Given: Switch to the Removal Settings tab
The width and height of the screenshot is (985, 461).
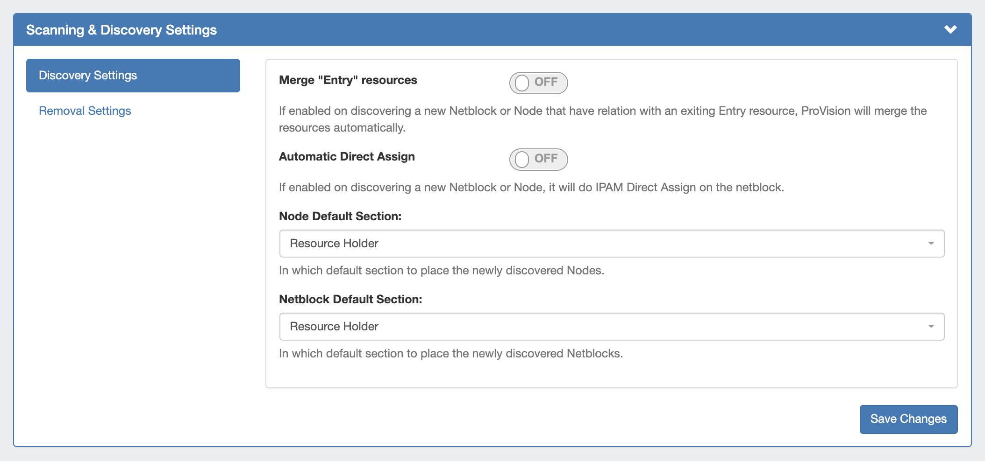Looking at the screenshot, I should (x=85, y=111).
